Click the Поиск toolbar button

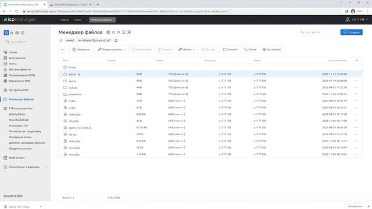coord(250,49)
